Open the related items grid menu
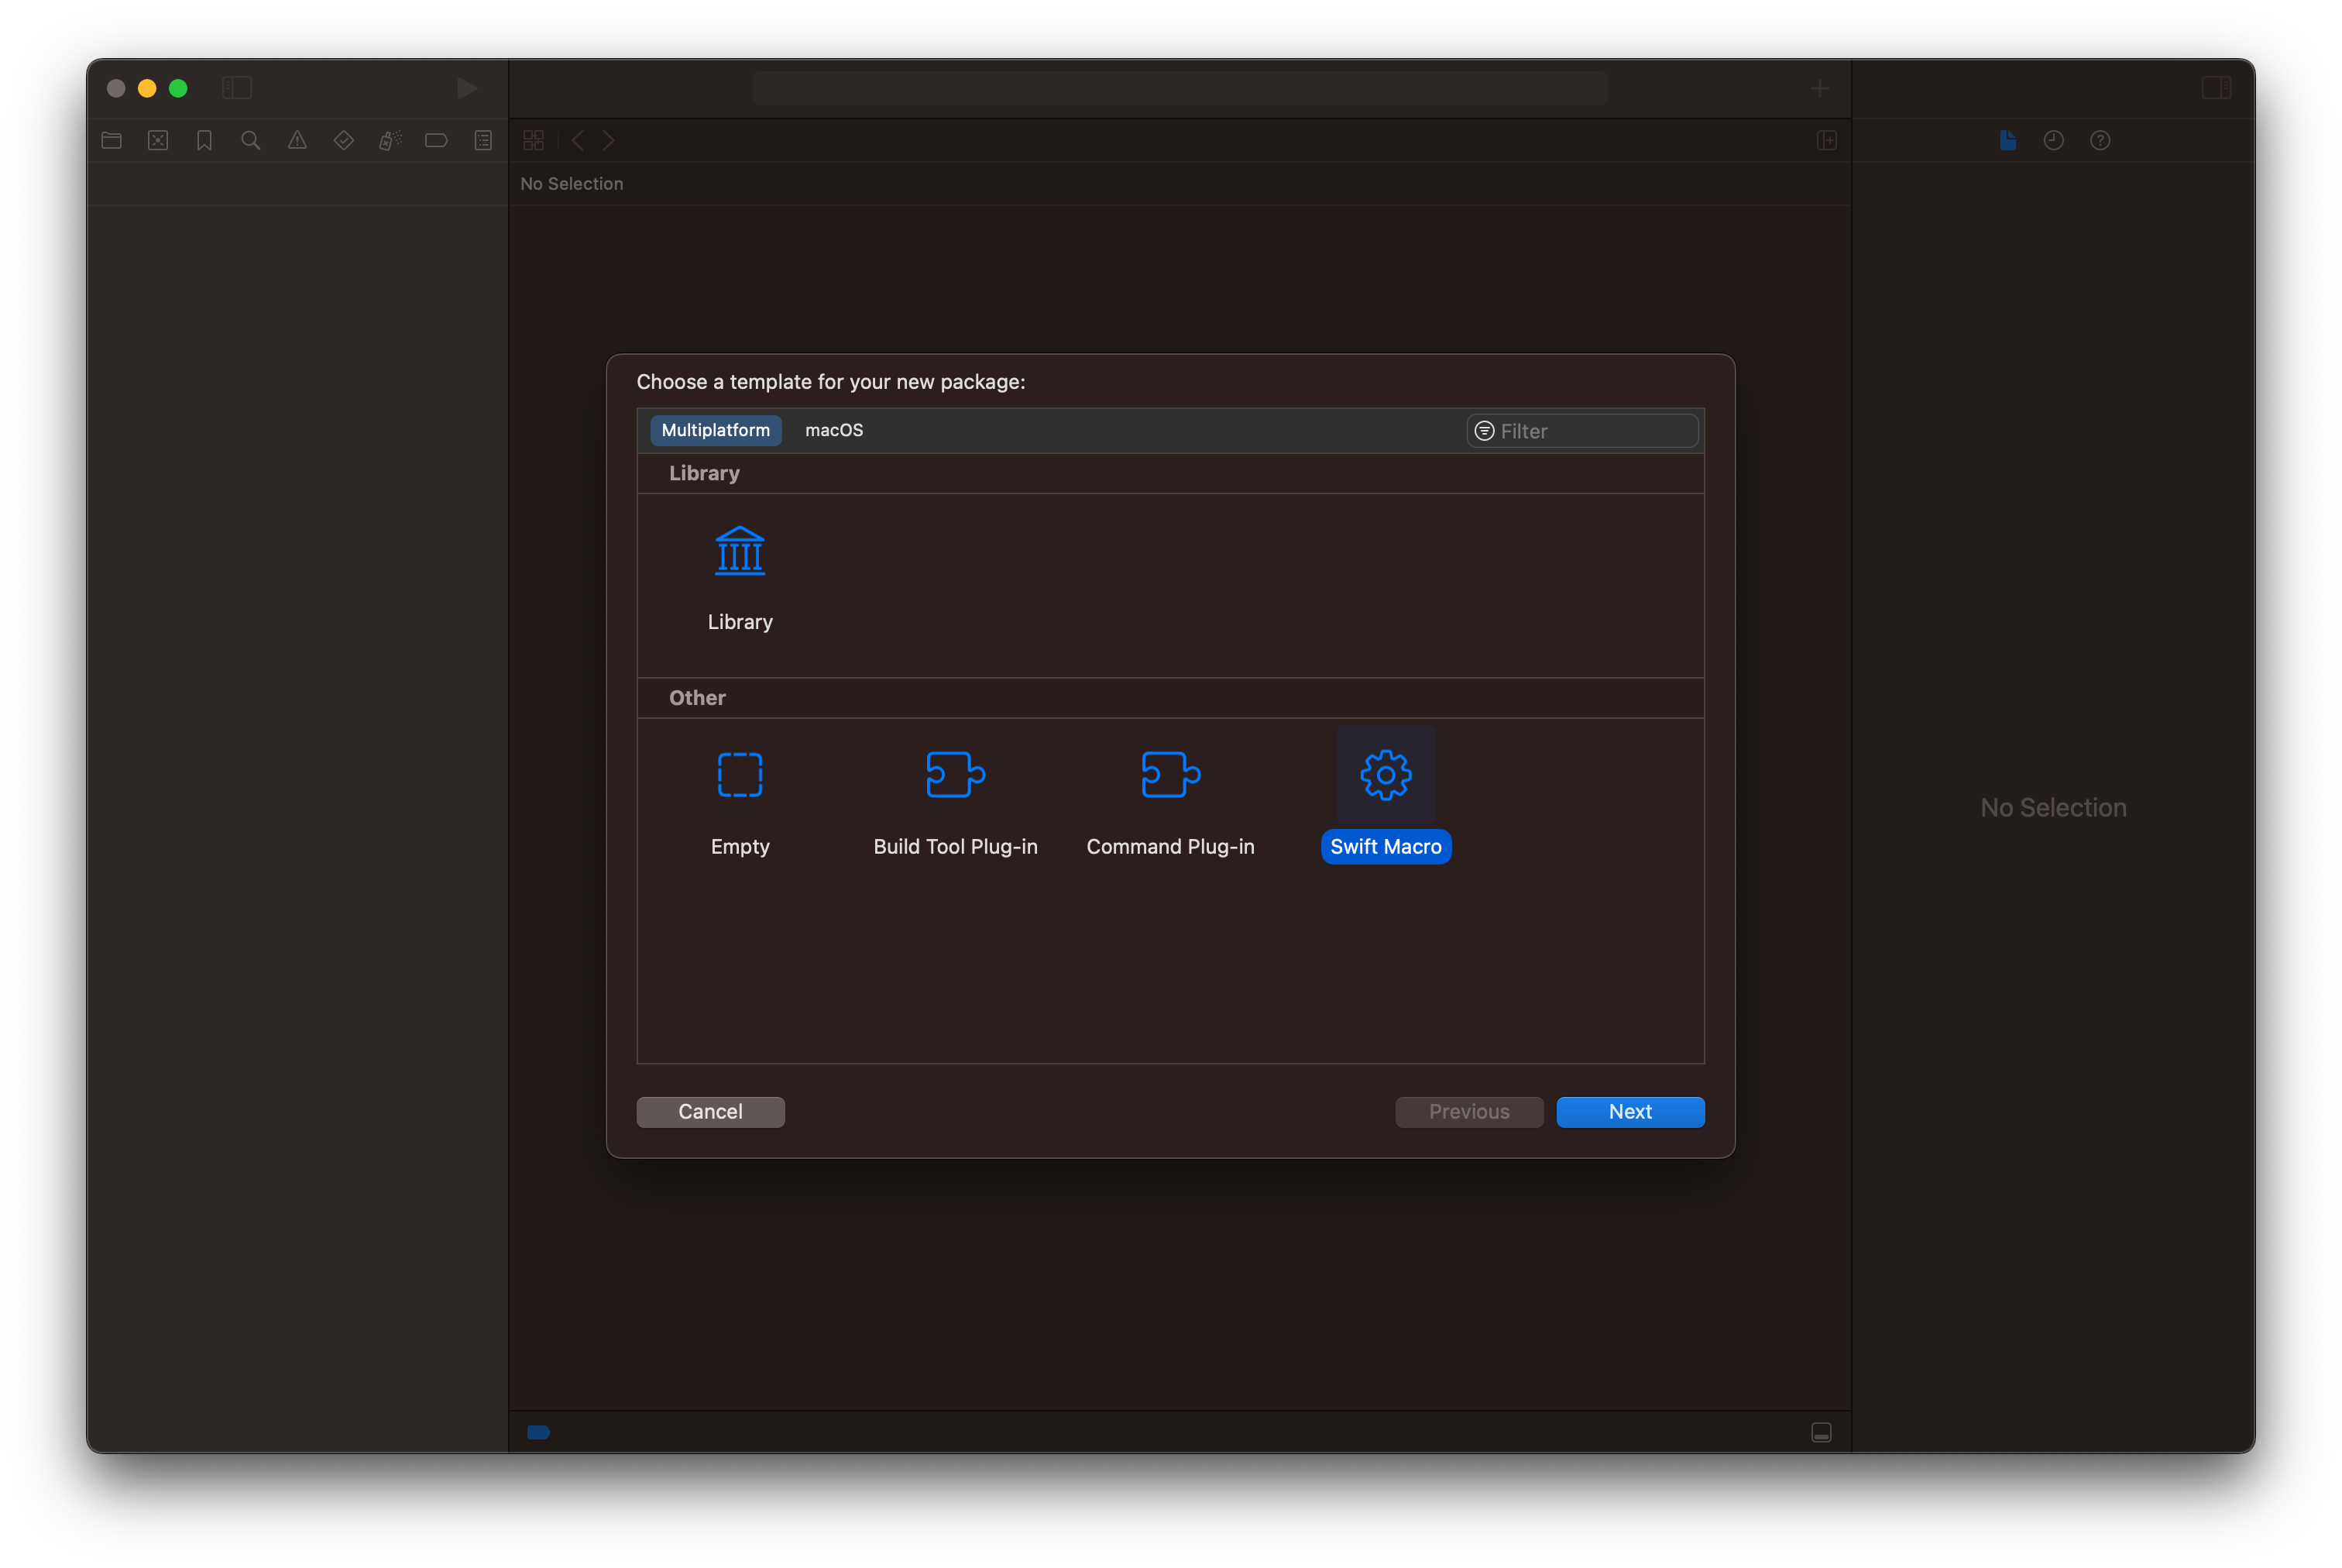The height and width of the screenshot is (1568, 2342). (x=534, y=140)
